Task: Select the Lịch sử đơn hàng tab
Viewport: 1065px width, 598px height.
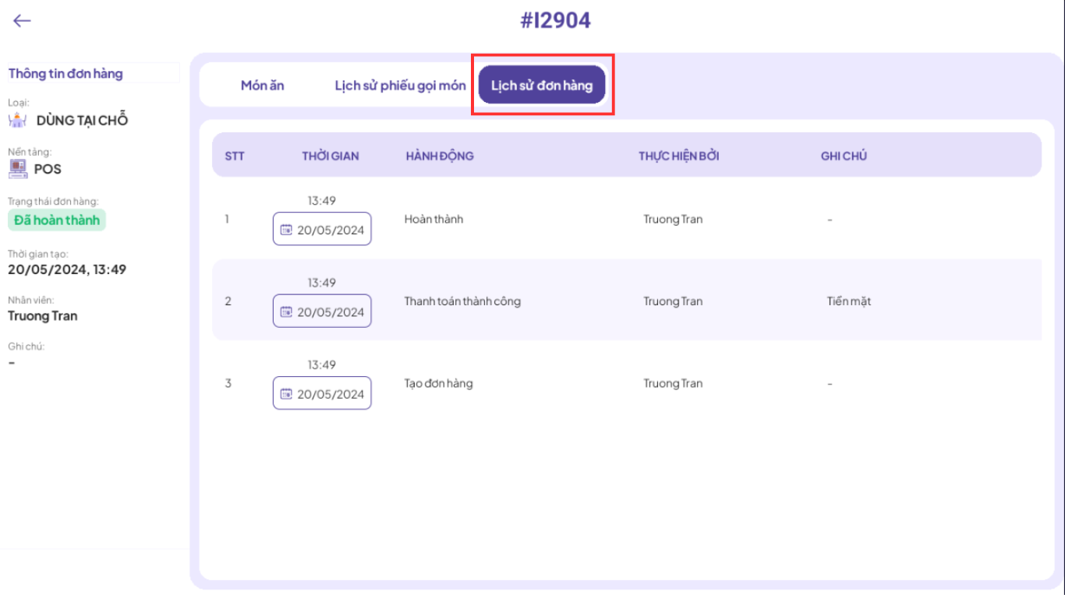Action: tap(542, 85)
